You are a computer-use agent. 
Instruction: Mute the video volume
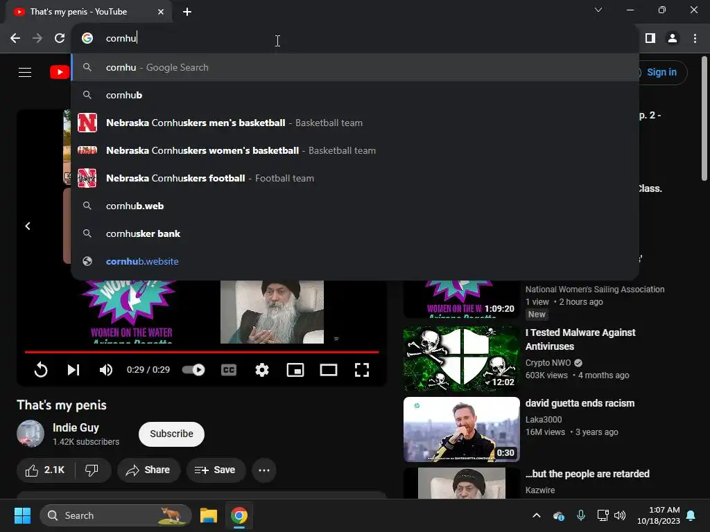[x=106, y=370]
